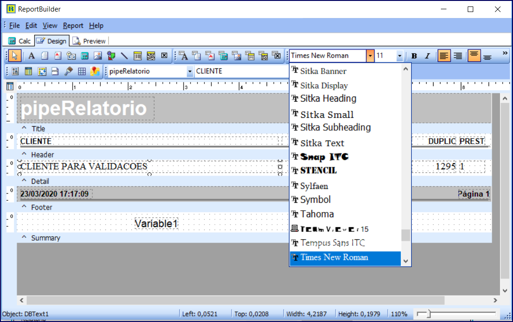Pick the Google Map component tool
Viewport: 513px width, 322px height.
[x=95, y=71]
